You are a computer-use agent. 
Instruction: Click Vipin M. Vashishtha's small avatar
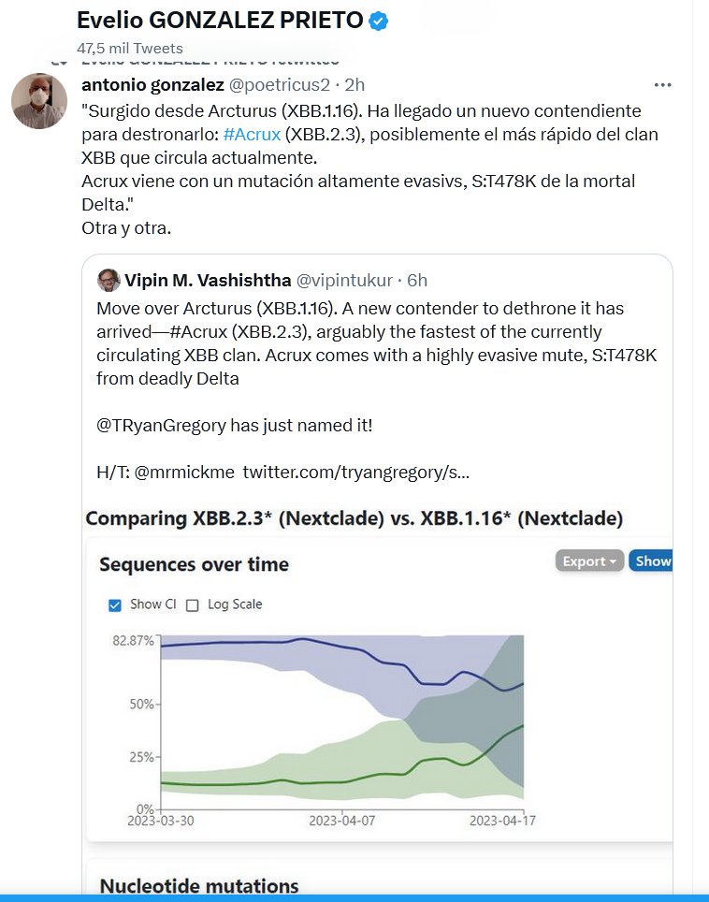pos(109,280)
